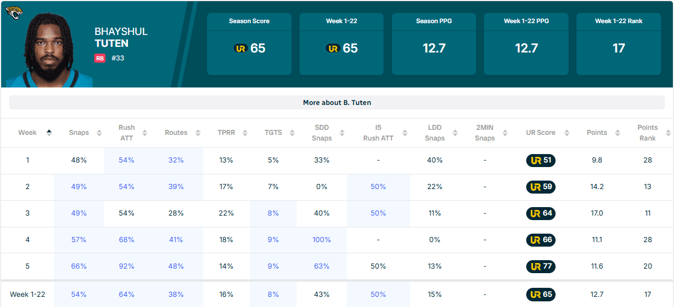The width and height of the screenshot is (674, 307).
Task: Select the Season Score card
Action: [x=249, y=44]
